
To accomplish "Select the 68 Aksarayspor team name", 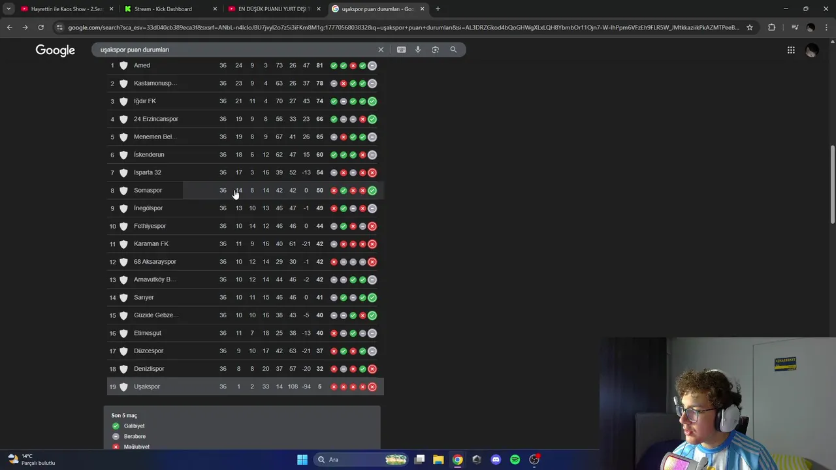I will (155, 262).
